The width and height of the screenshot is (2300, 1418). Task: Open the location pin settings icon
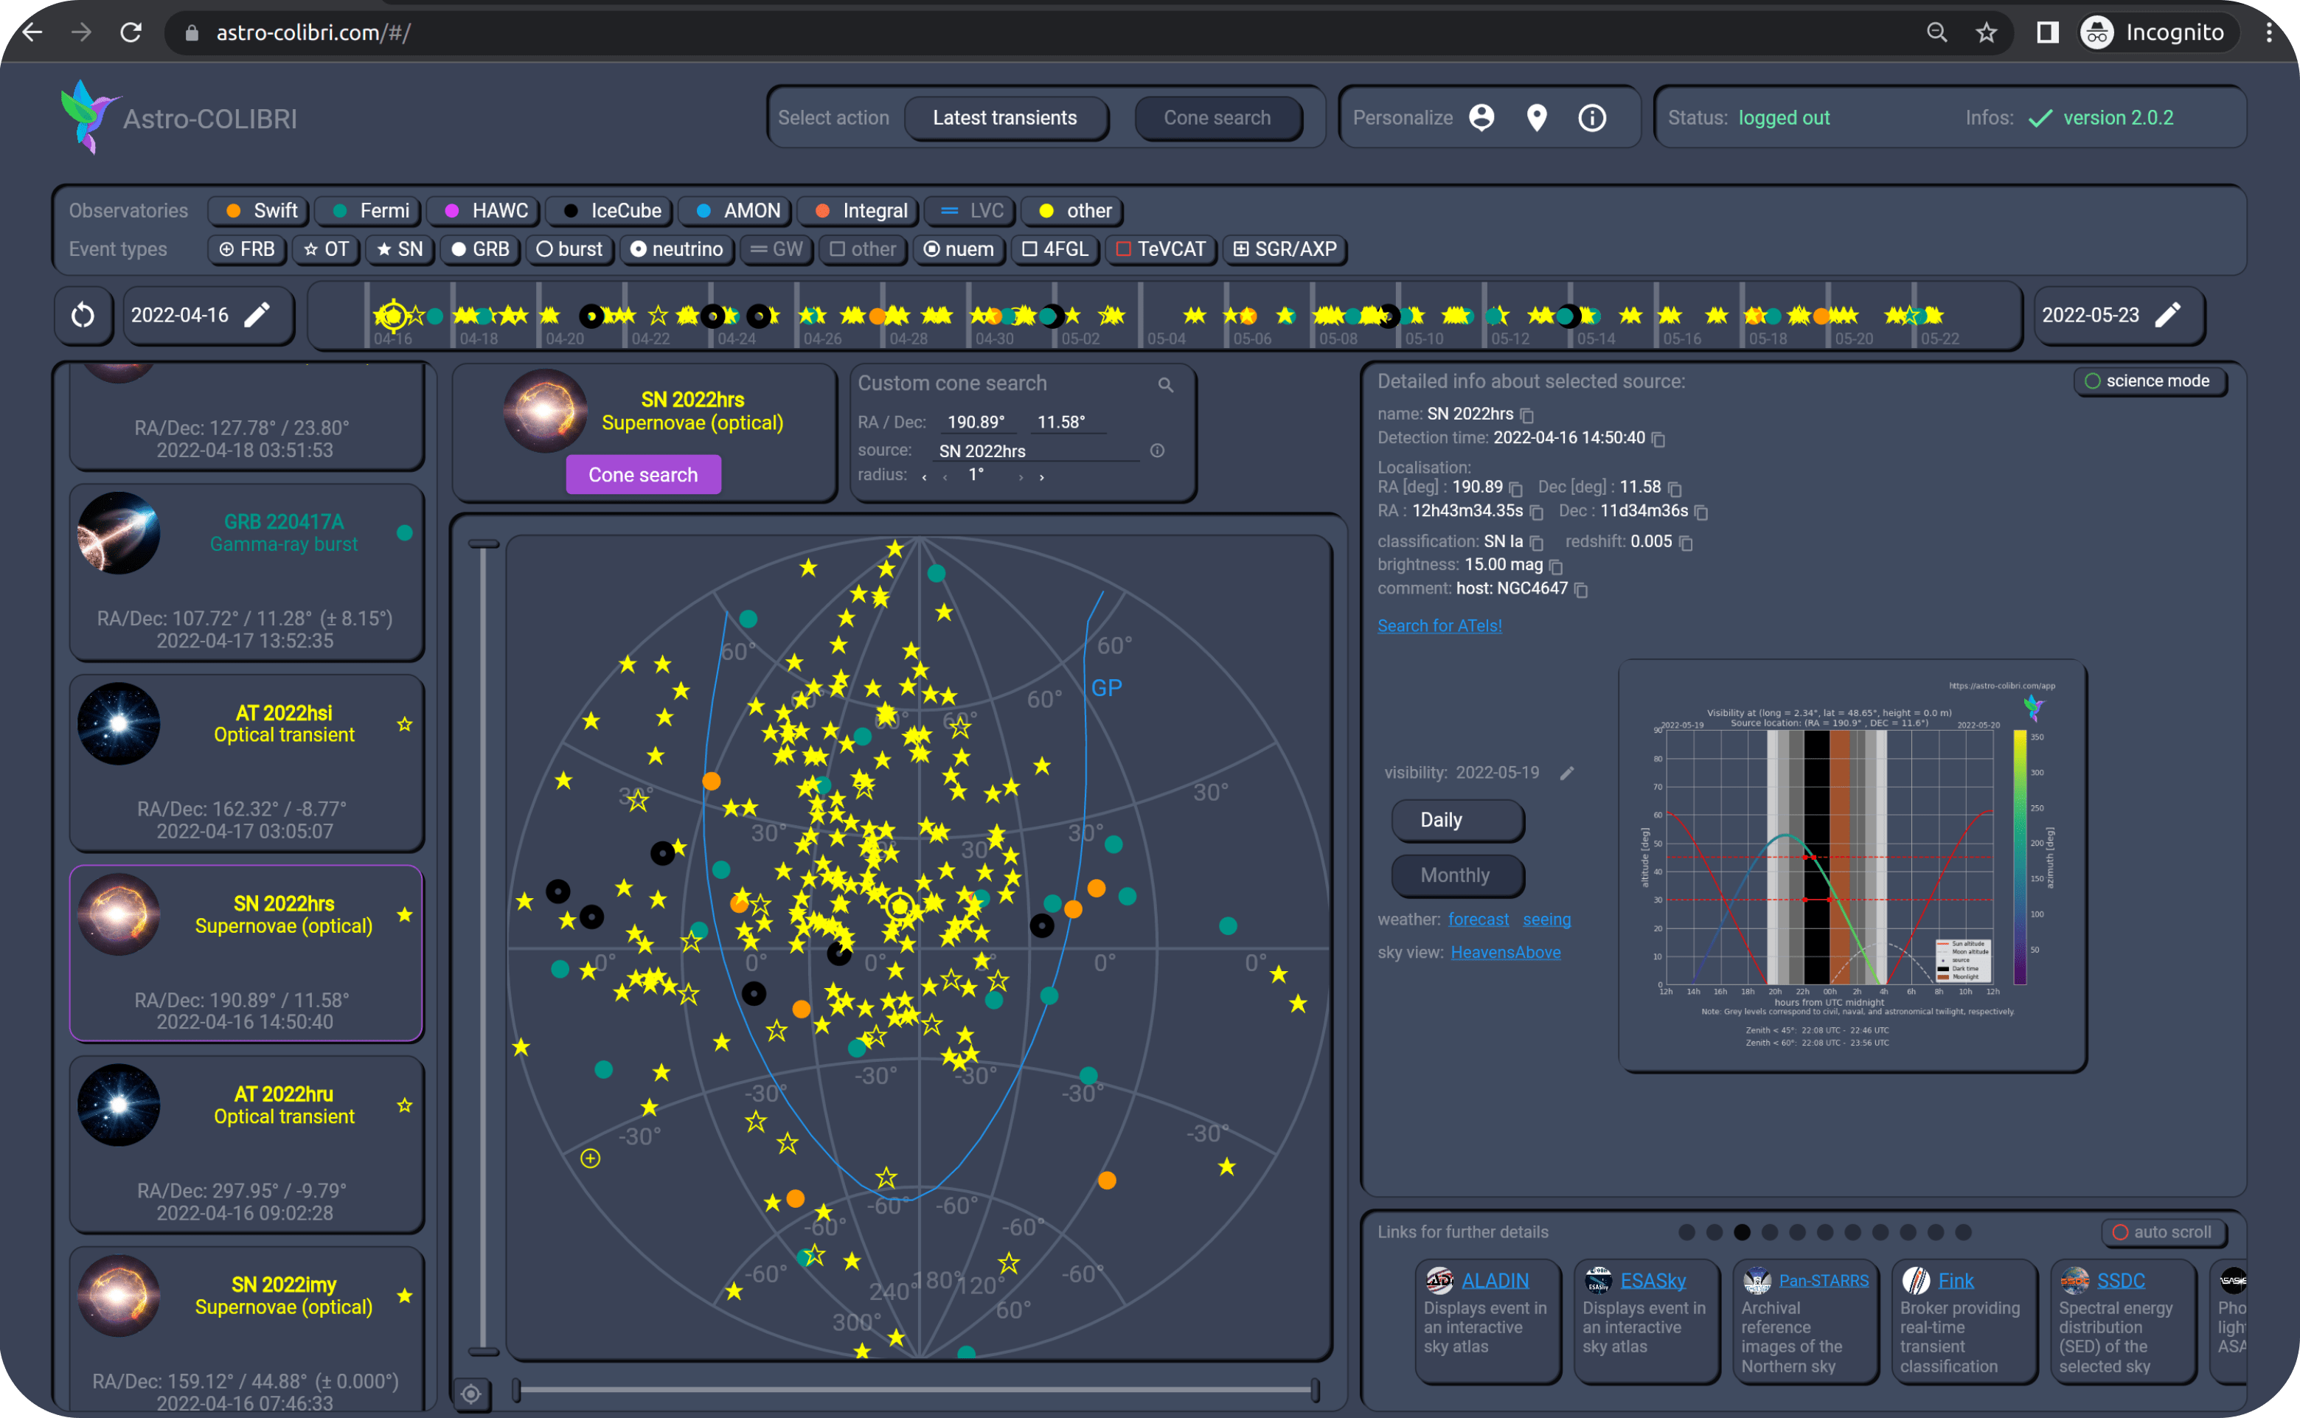click(1537, 117)
